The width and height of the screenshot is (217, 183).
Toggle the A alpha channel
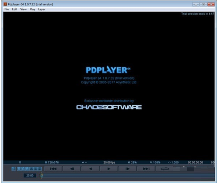pos(31,169)
